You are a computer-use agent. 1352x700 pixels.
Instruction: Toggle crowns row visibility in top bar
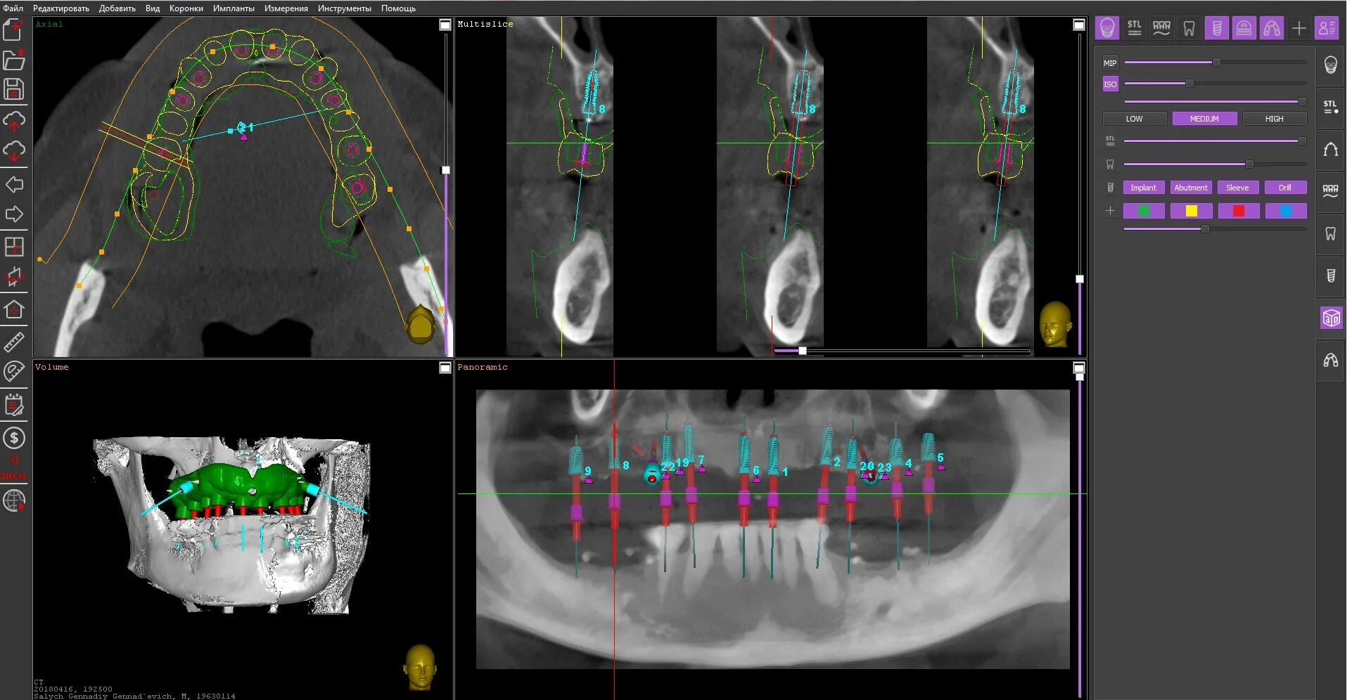coord(1162,28)
